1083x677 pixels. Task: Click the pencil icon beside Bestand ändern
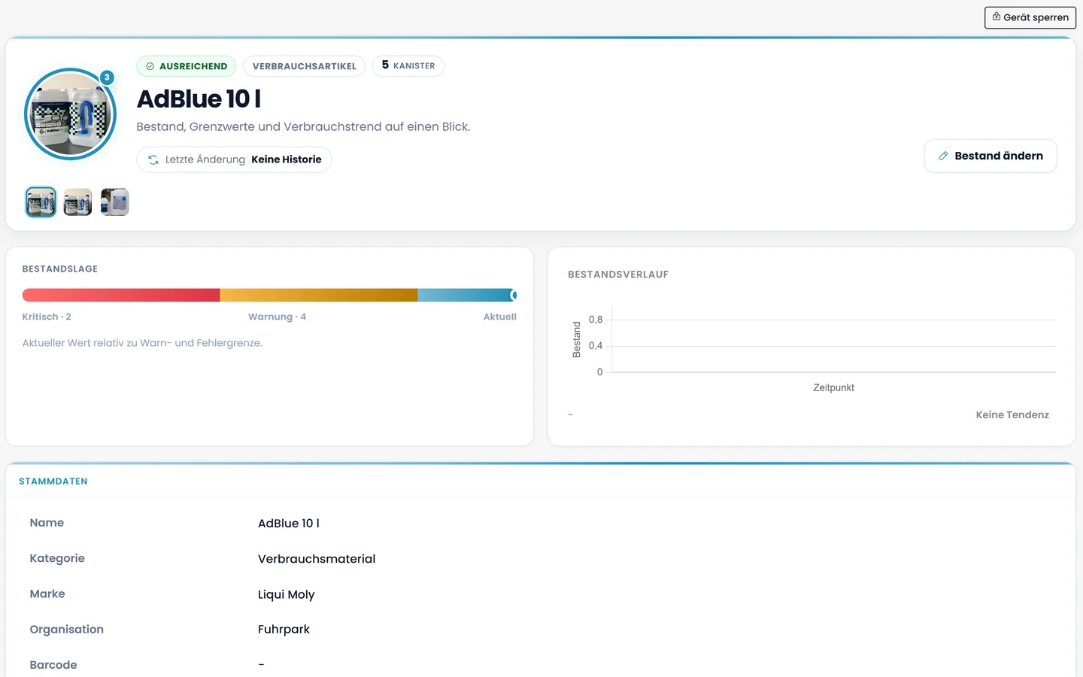pos(943,156)
